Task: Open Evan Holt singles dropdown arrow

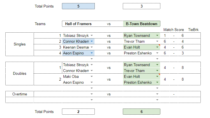Action: coord(157,47)
